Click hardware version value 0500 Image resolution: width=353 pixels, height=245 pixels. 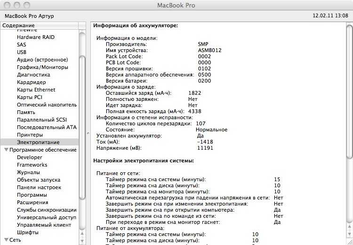205,75
